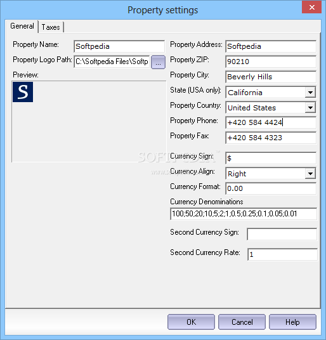
Task: Click the Property Phone input field
Action: coord(271,122)
